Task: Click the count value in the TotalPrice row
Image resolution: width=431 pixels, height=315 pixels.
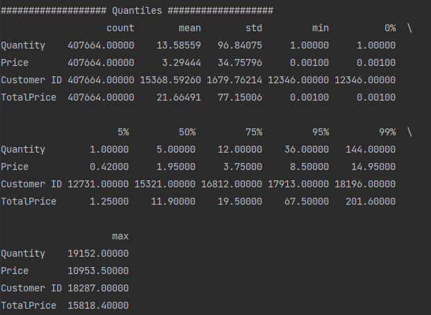Action: (x=101, y=97)
